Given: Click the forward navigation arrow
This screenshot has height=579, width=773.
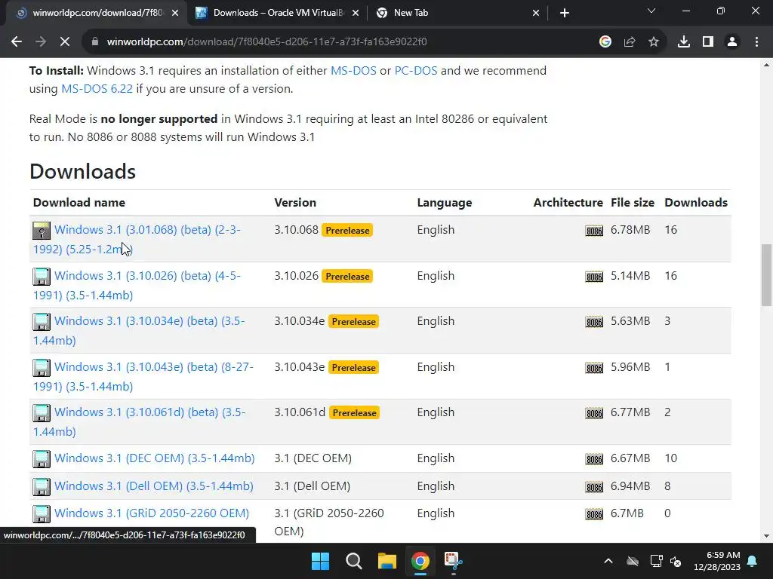Looking at the screenshot, I should [41, 42].
